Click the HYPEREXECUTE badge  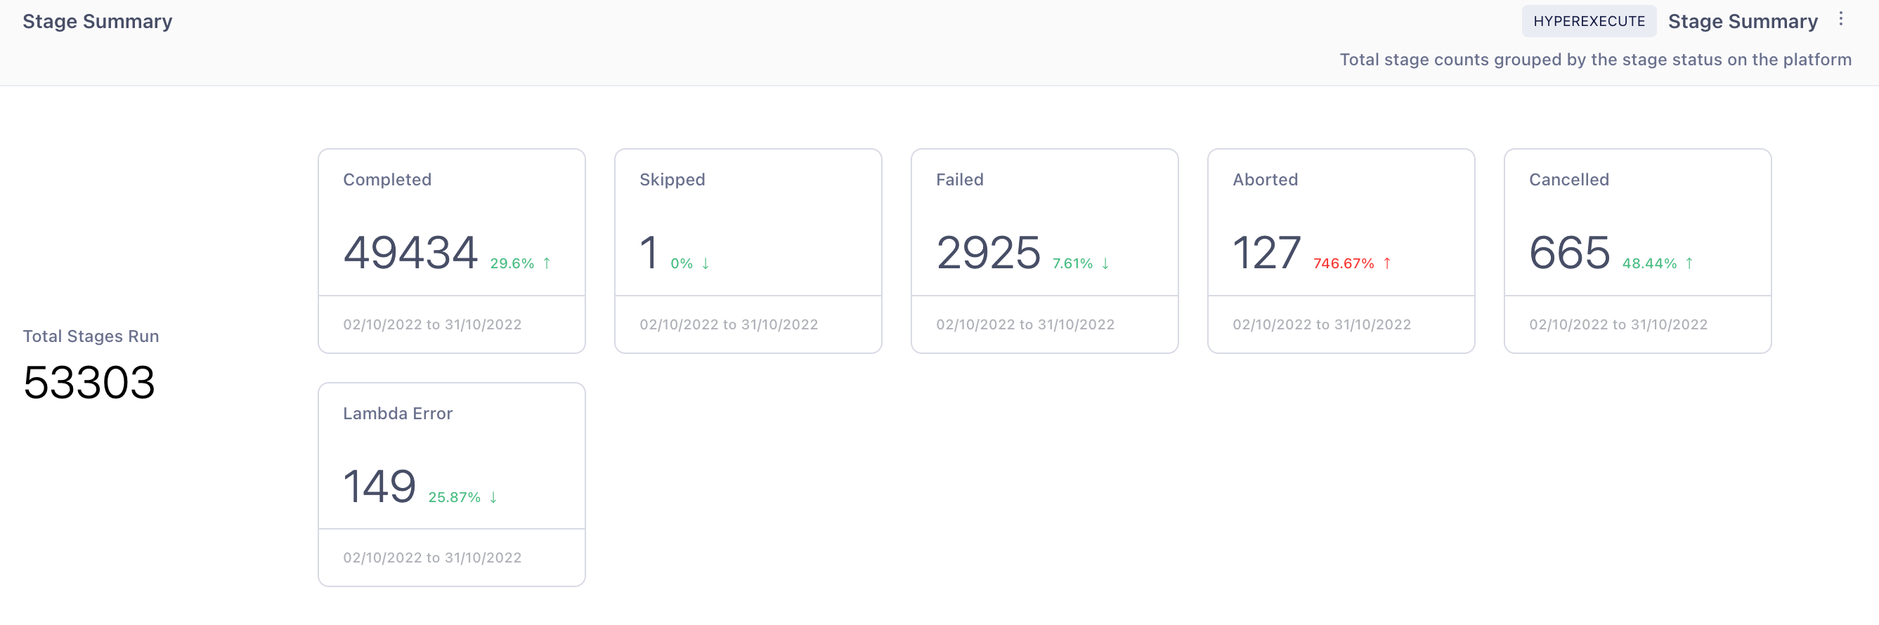pyautogui.click(x=1588, y=21)
